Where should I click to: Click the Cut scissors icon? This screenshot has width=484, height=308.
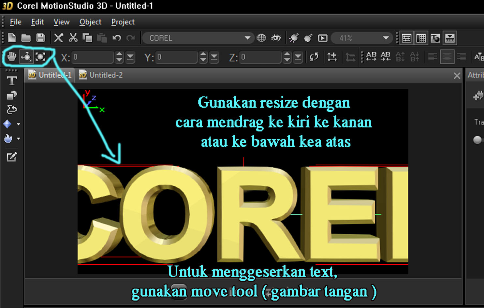[73, 38]
